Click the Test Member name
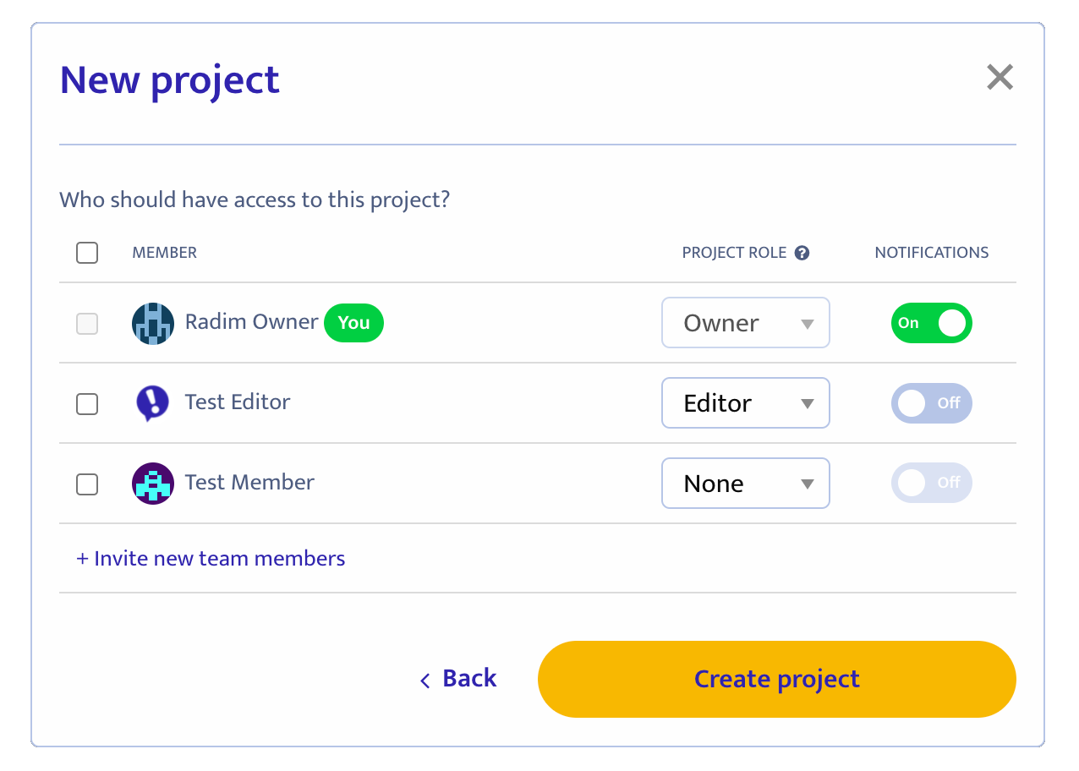1079x771 pixels. pyautogui.click(x=249, y=483)
